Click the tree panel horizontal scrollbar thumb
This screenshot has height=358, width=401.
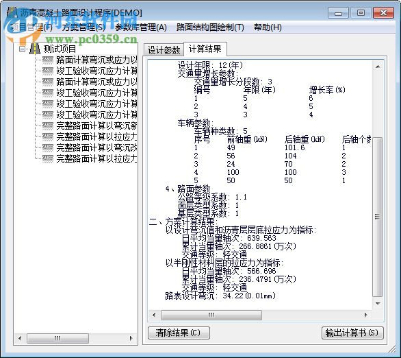57,338
